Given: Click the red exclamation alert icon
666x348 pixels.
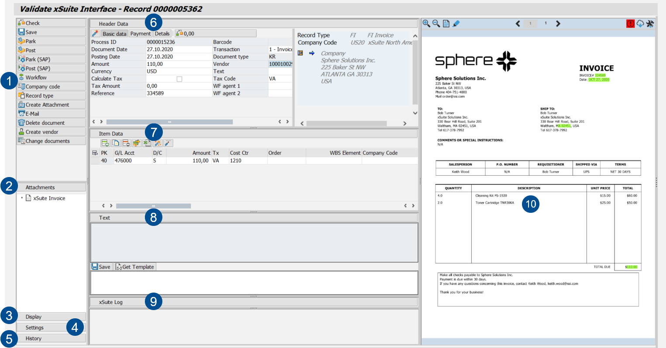Looking at the screenshot, I should click(x=630, y=24).
